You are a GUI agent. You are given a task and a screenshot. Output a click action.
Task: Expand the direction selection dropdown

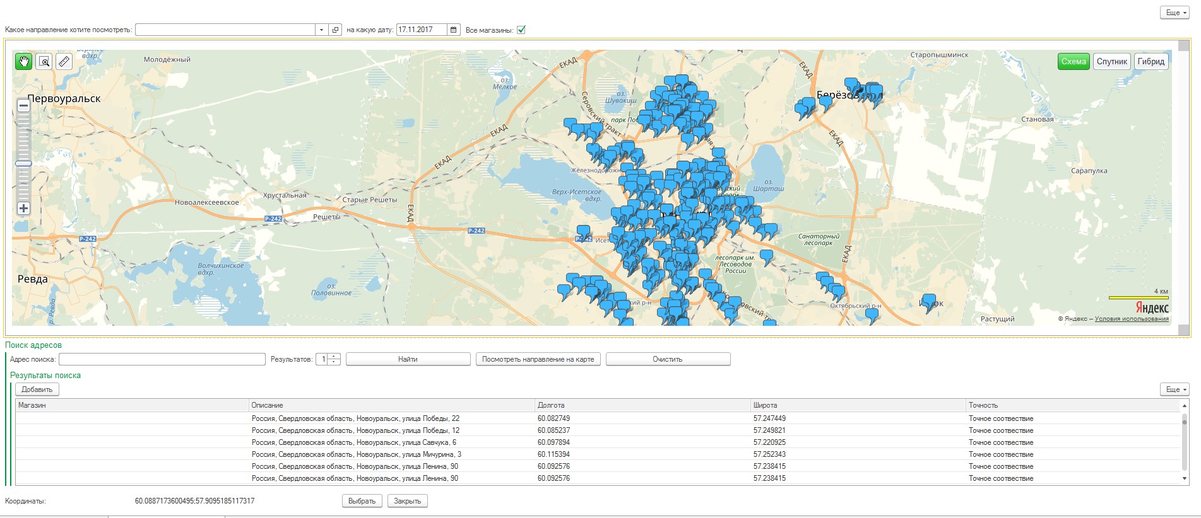(x=321, y=30)
